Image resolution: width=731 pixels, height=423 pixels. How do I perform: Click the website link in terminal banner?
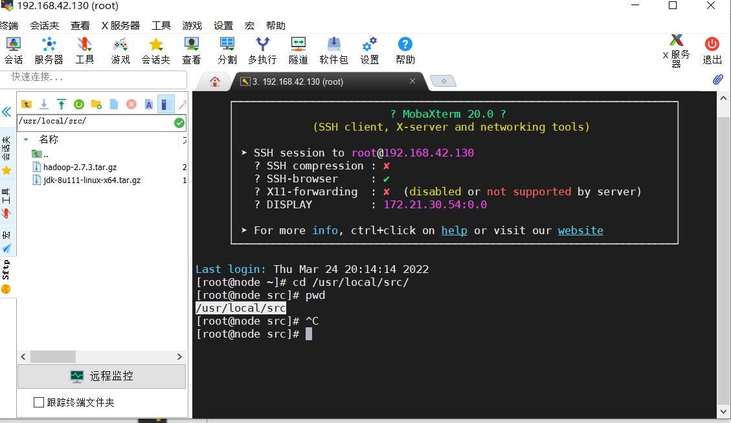580,230
